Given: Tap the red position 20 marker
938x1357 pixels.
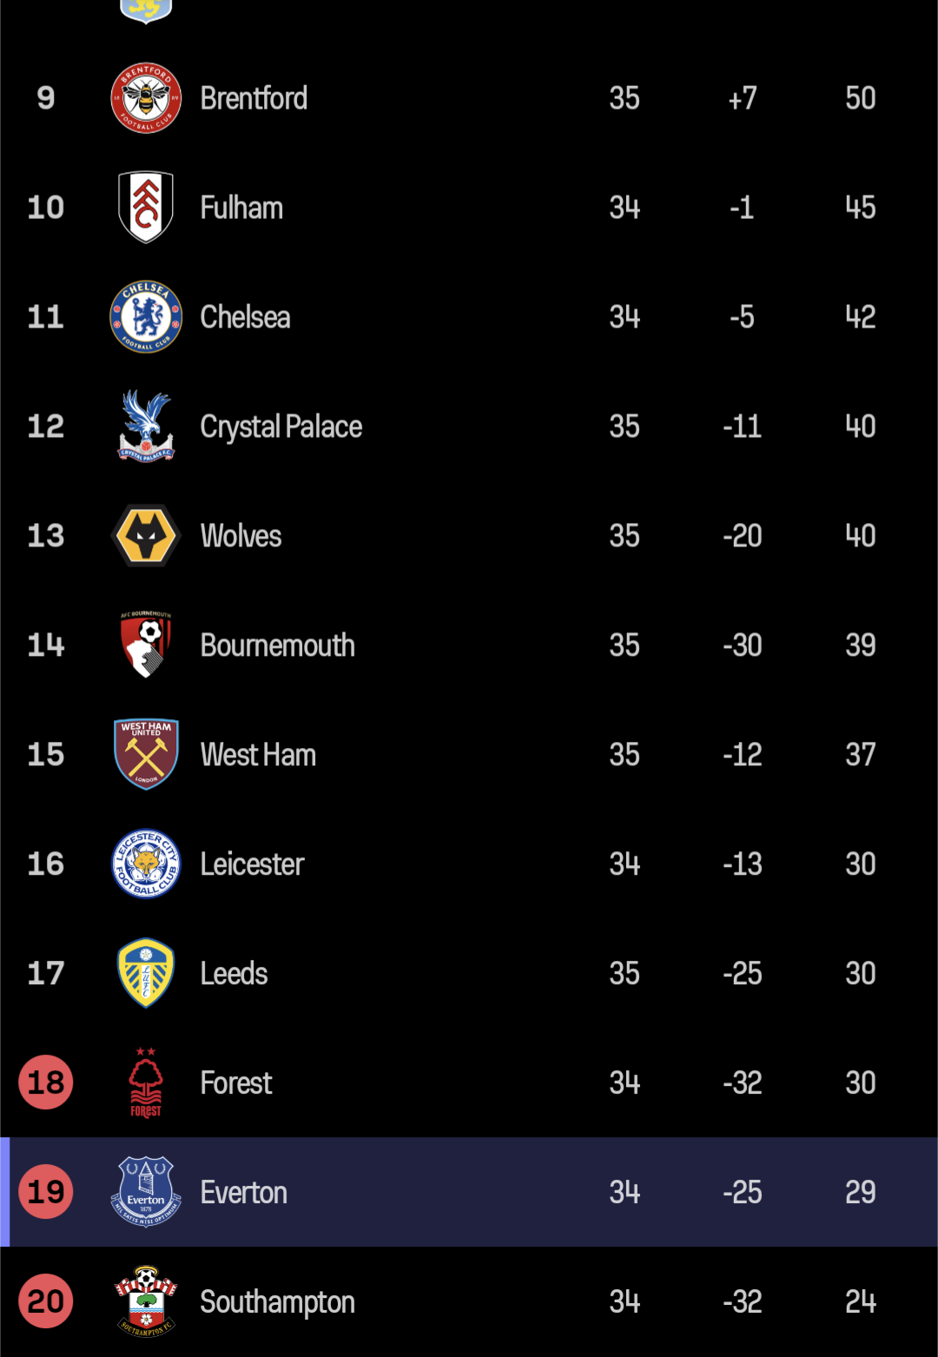Looking at the screenshot, I should tap(46, 1301).
